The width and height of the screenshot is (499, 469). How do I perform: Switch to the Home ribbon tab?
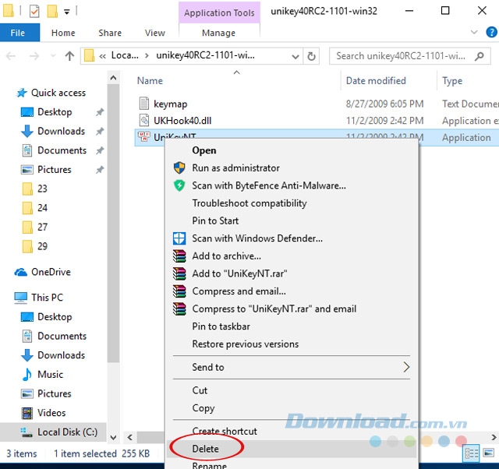(63, 33)
